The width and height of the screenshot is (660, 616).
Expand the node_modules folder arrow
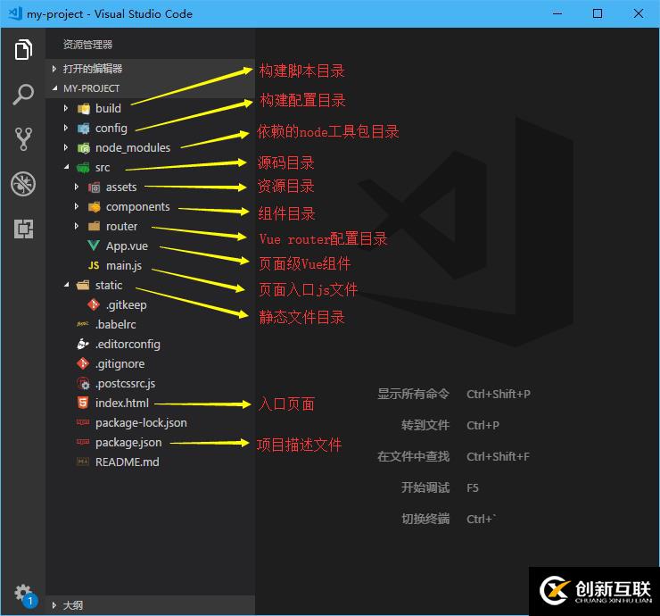(66, 147)
